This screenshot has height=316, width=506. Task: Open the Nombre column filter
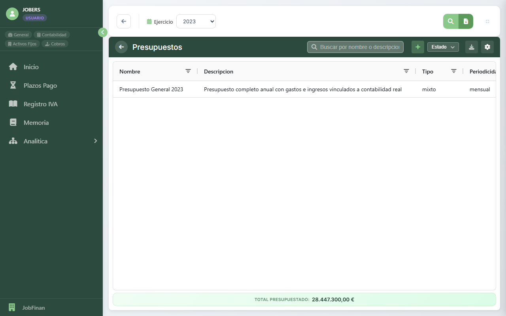tap(188, 71)
